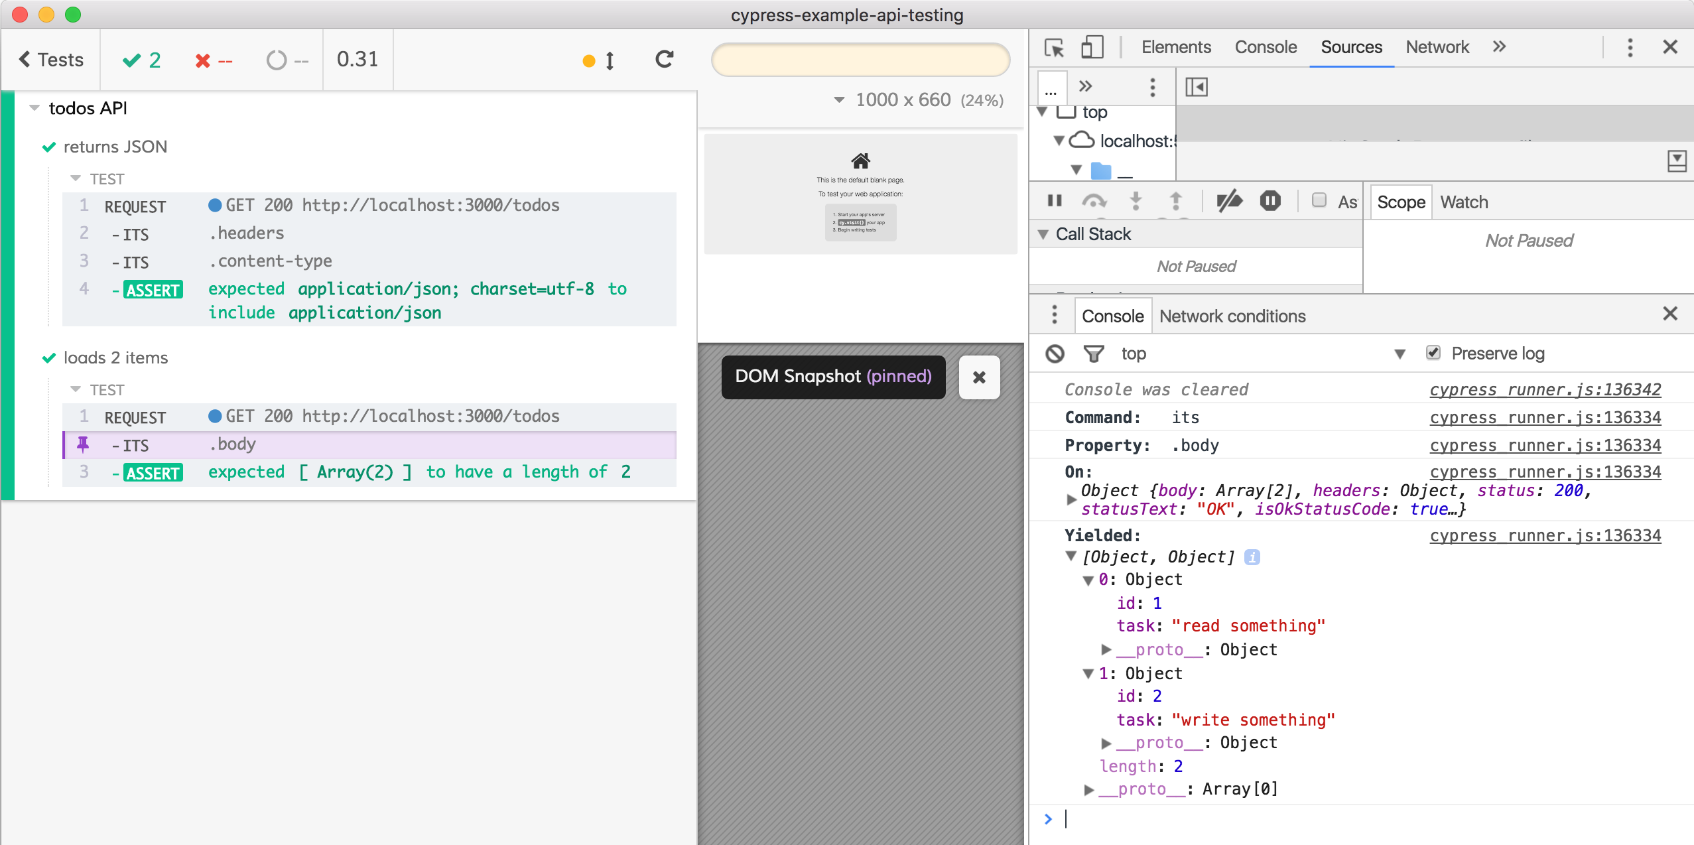Click the console filter funnel icon
The image size is (1694, 845).
pos(1093,354)
